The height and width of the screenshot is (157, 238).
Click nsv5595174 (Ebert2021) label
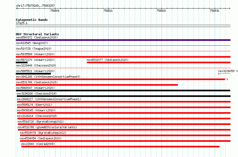34,105
